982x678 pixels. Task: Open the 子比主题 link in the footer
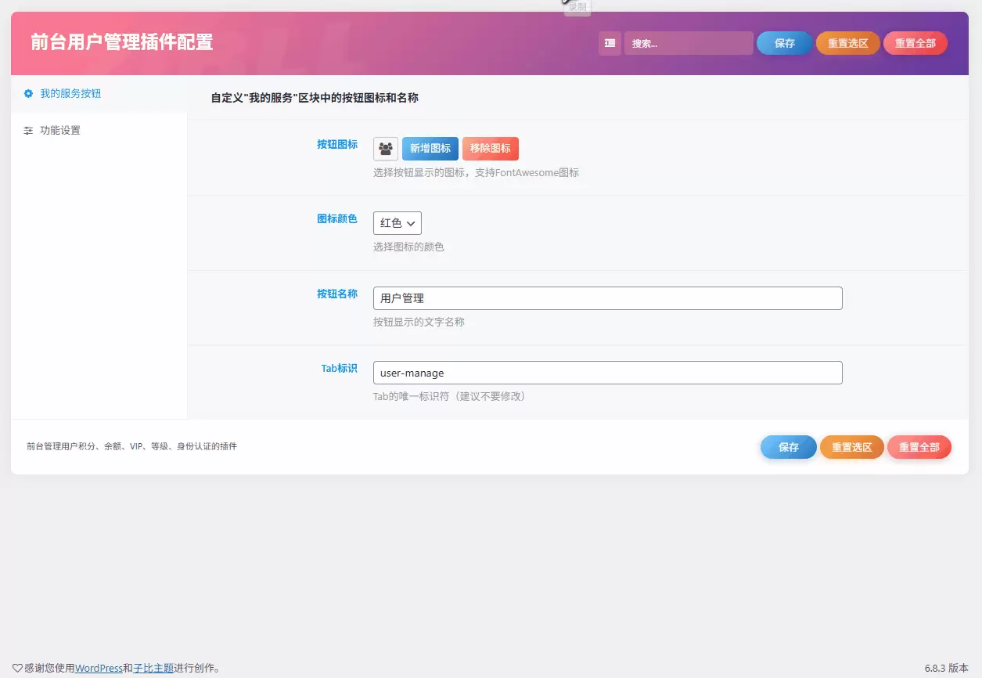[x=154, y=668]
